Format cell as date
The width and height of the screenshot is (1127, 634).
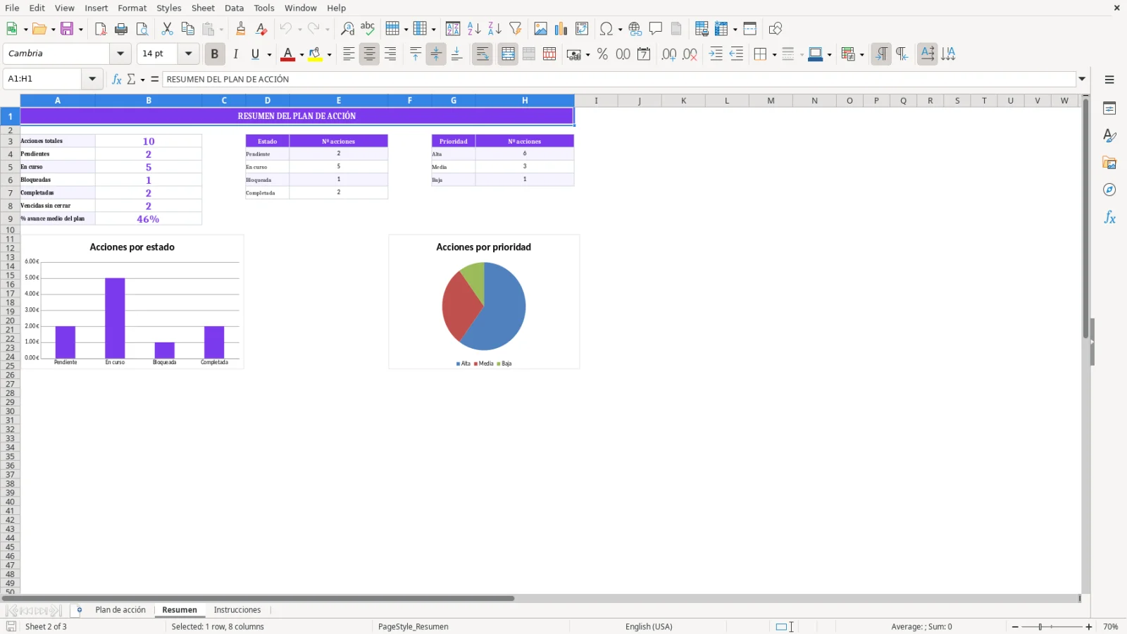click(x=644, y=54)
